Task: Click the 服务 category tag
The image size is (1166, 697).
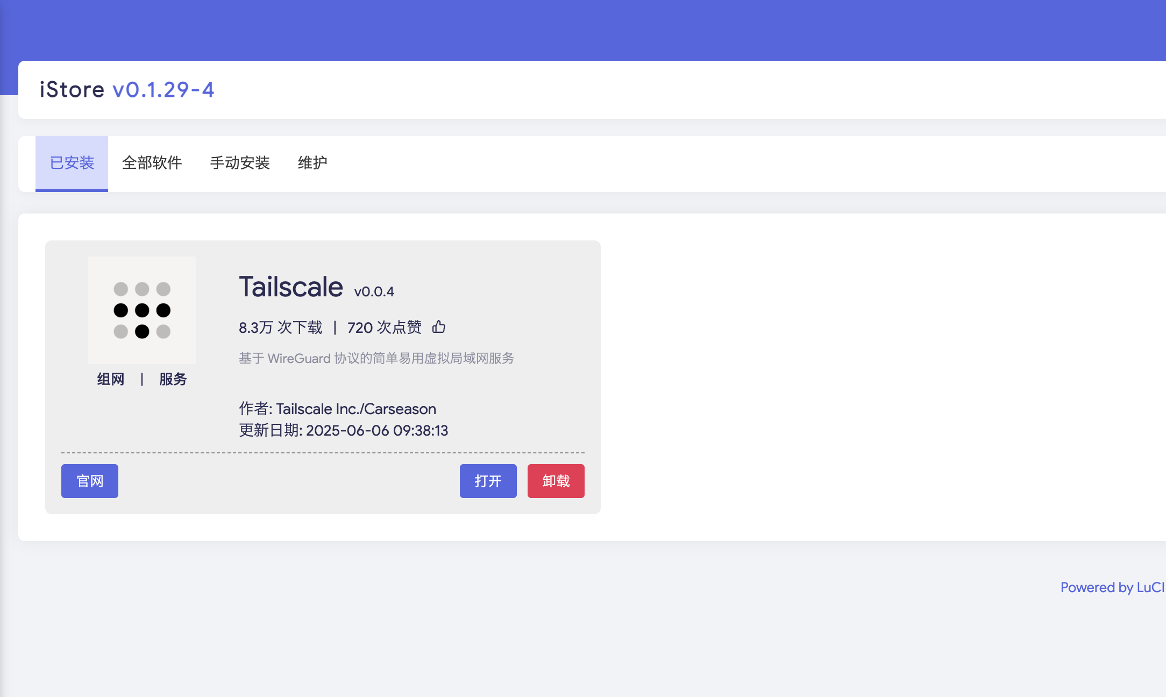Action: click(173, 379)
